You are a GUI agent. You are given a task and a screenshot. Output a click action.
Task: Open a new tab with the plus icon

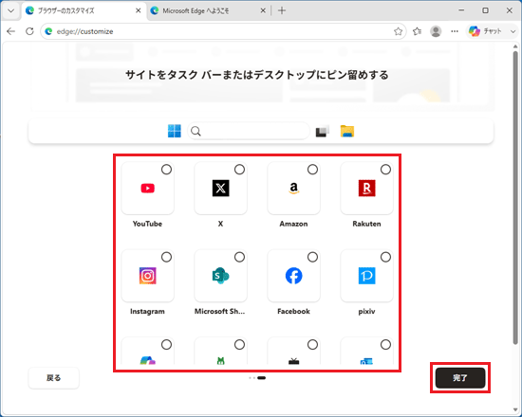(282, 10)
